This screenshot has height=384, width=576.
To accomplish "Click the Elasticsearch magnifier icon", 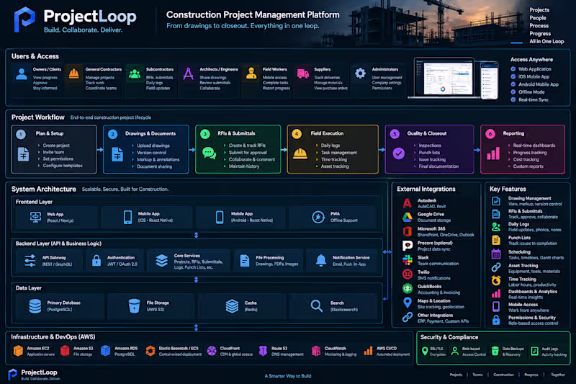I will pyautogui.click(x=316, y=305).
